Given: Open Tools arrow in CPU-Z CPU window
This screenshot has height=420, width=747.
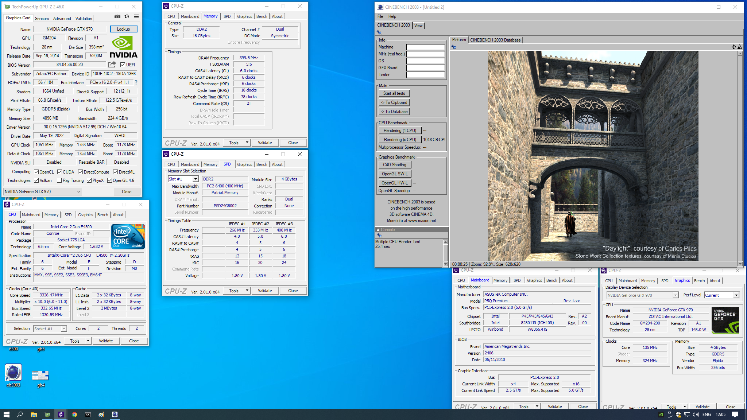Looking at the screenshot, I should [88, 341].
